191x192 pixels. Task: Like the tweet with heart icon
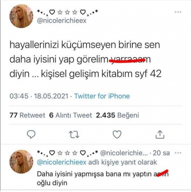point(117,134)
